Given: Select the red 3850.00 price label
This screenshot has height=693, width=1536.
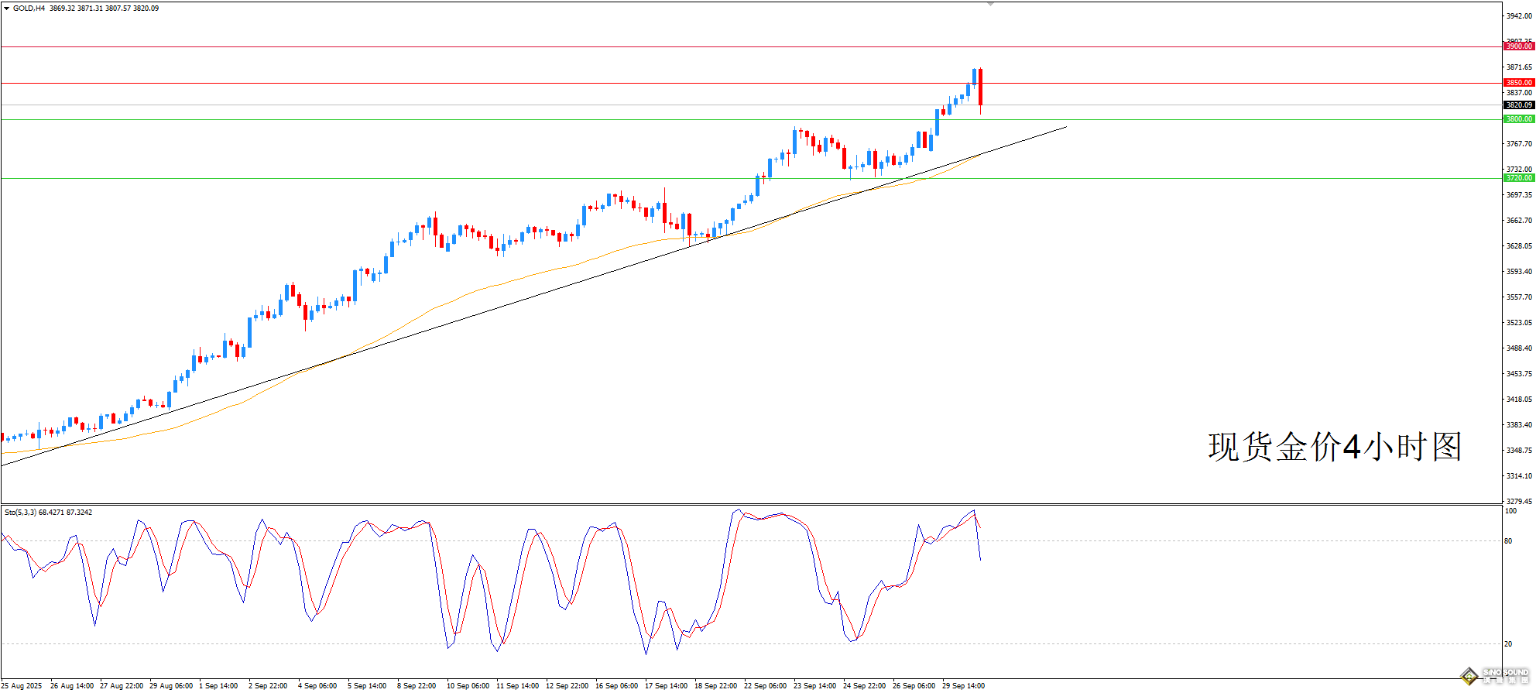Looking at the screenshot, I should tap(1518, 83).
